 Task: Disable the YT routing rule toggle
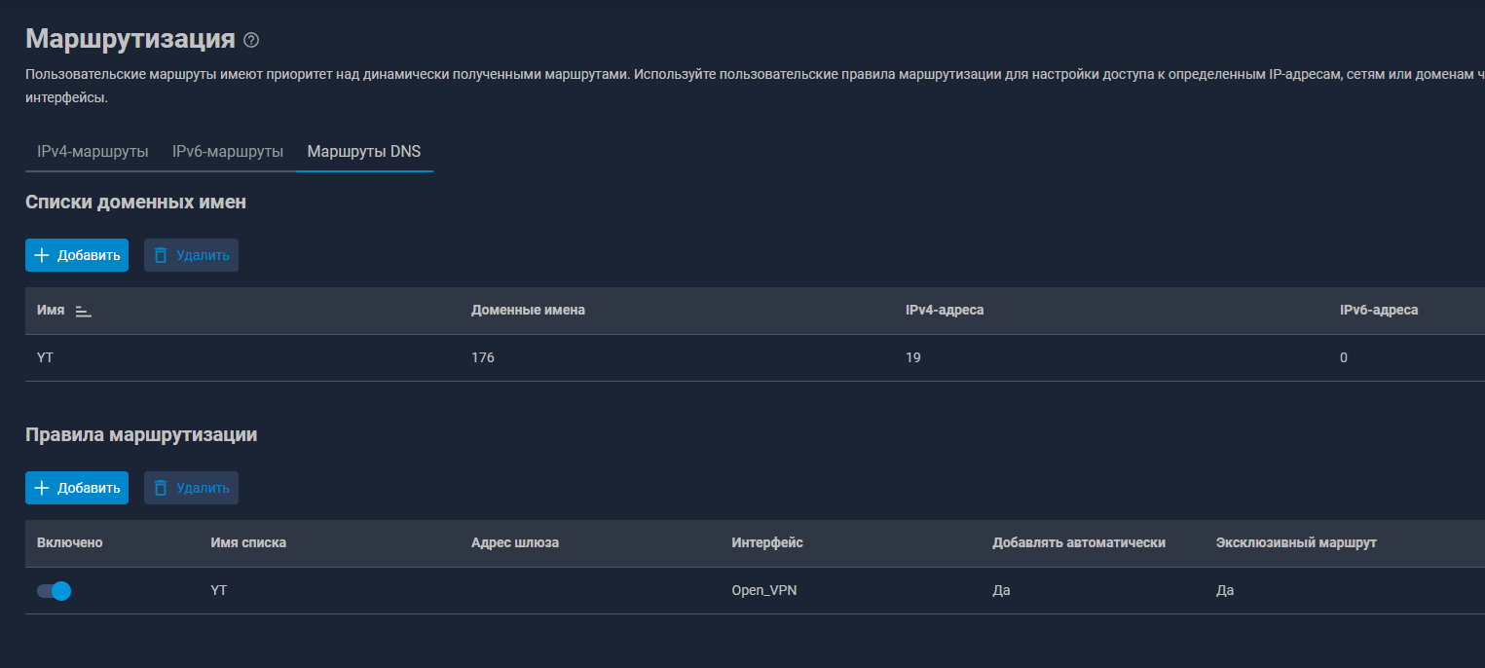tap(55, 590)
